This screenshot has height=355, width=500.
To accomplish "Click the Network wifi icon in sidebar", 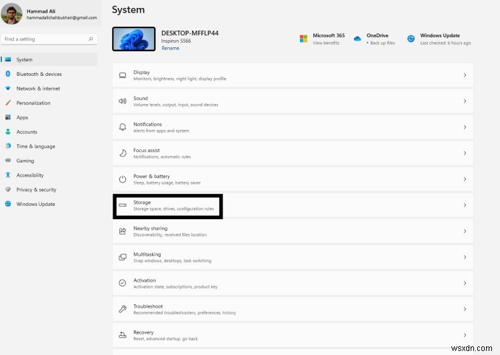I will point(8,89).
